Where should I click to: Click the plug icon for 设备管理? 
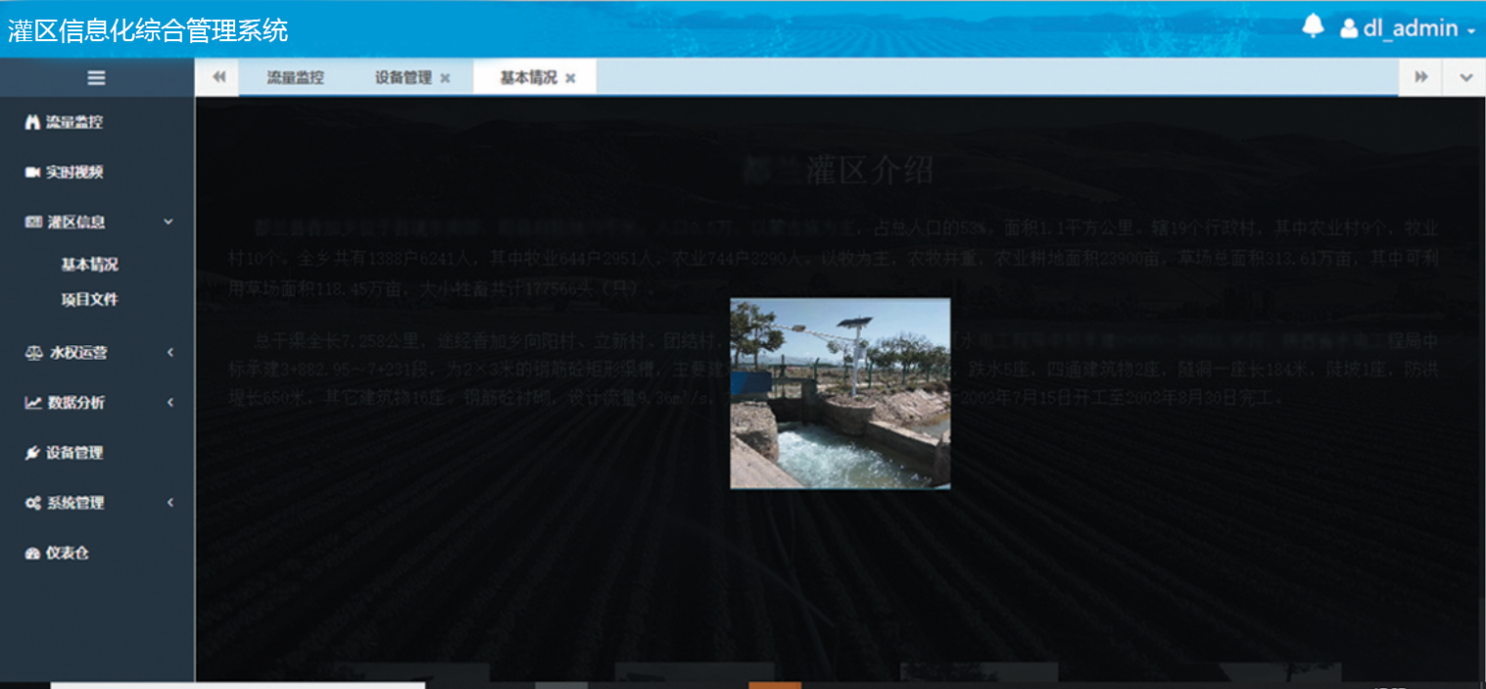(32, 453)
